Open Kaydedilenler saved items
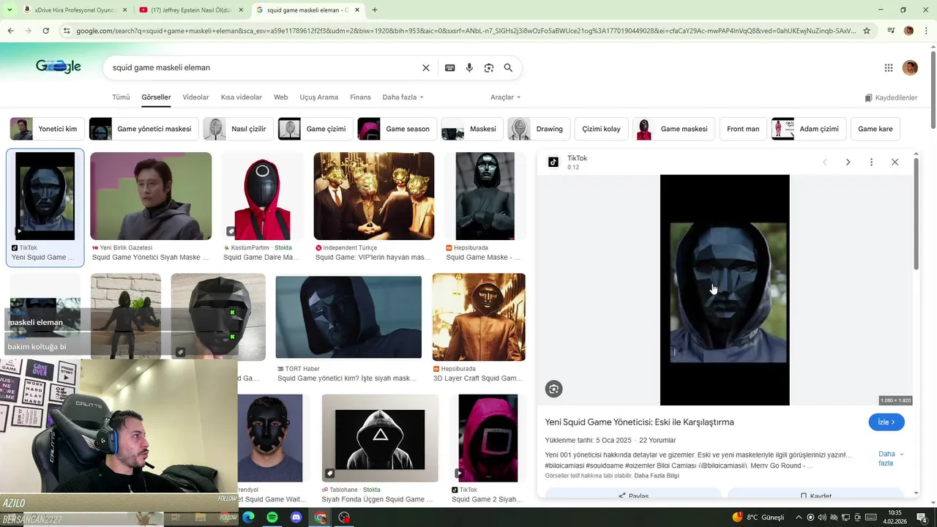937x527 pixels. 891,98
